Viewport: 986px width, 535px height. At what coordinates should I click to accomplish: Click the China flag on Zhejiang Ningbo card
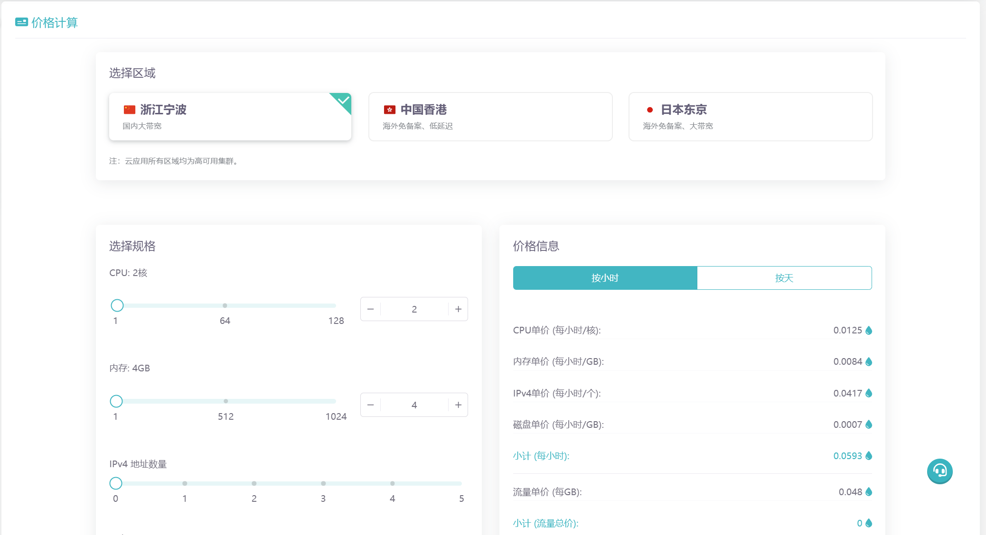tap(129, 110)
